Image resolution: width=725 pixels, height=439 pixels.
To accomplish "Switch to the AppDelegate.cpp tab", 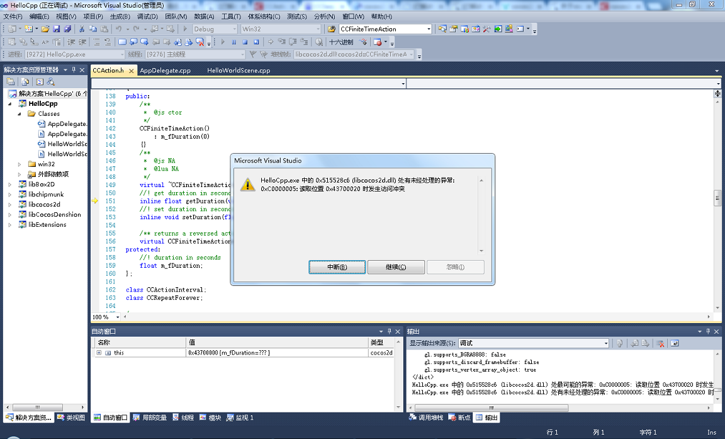I will click(166, 71).
